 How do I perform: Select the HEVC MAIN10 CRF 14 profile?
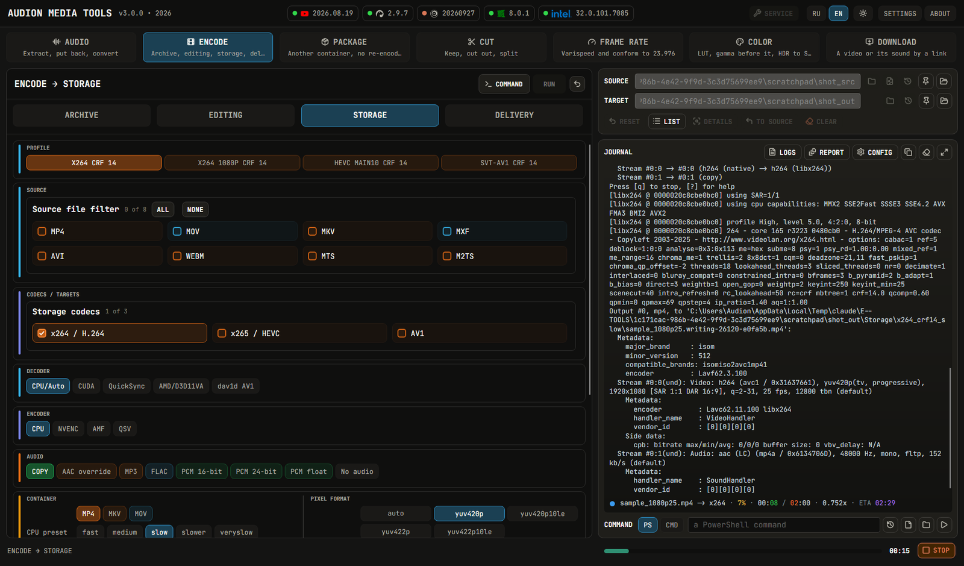click(371, 163)
